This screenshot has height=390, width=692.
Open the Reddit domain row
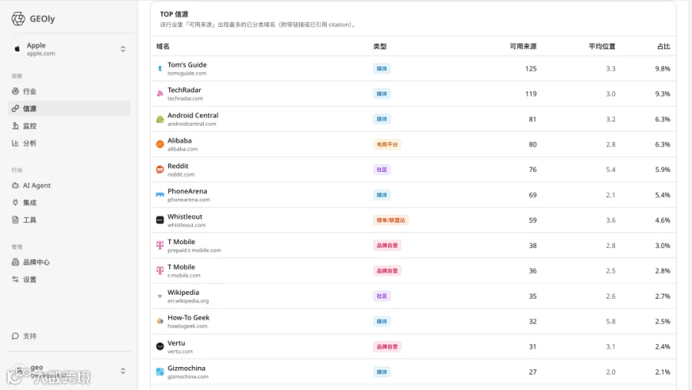[413, 170]
